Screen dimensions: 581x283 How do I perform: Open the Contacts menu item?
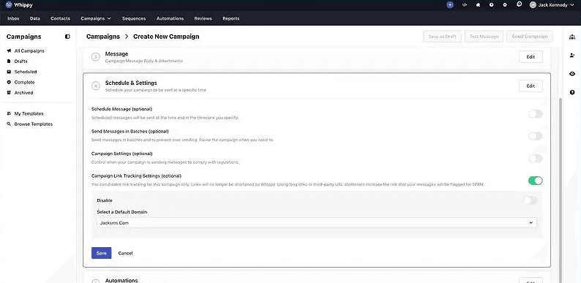click(60, 18)
